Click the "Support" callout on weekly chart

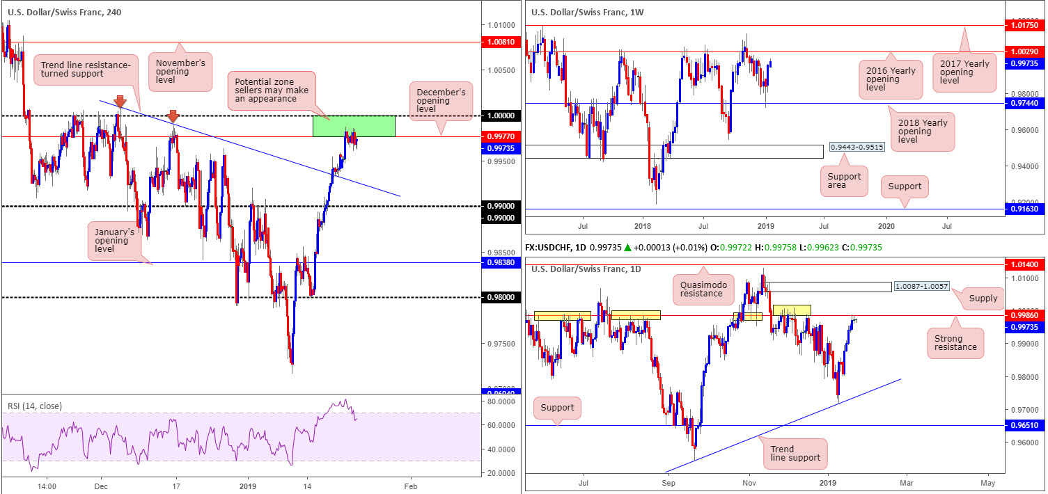pyautogui.click(x=905, y=186)
